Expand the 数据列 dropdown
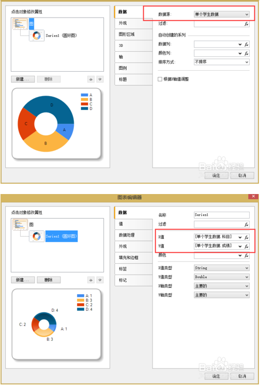260x386 pixels. coord(240,44)
